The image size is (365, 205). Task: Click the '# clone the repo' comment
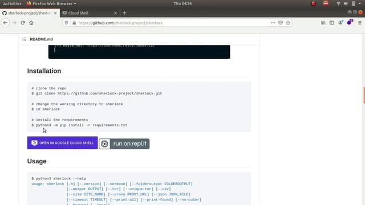49,88
